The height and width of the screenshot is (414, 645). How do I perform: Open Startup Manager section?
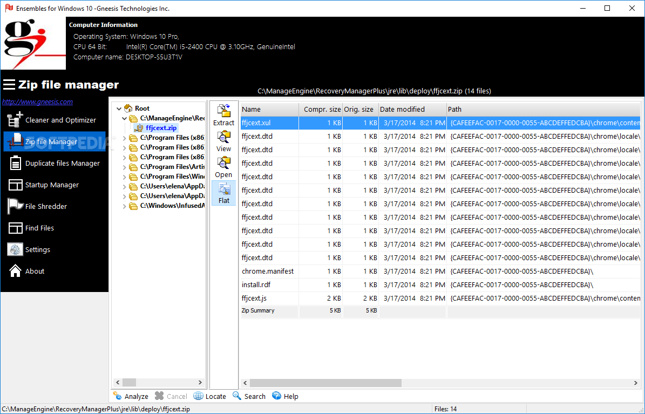click(x=55, y=185)
